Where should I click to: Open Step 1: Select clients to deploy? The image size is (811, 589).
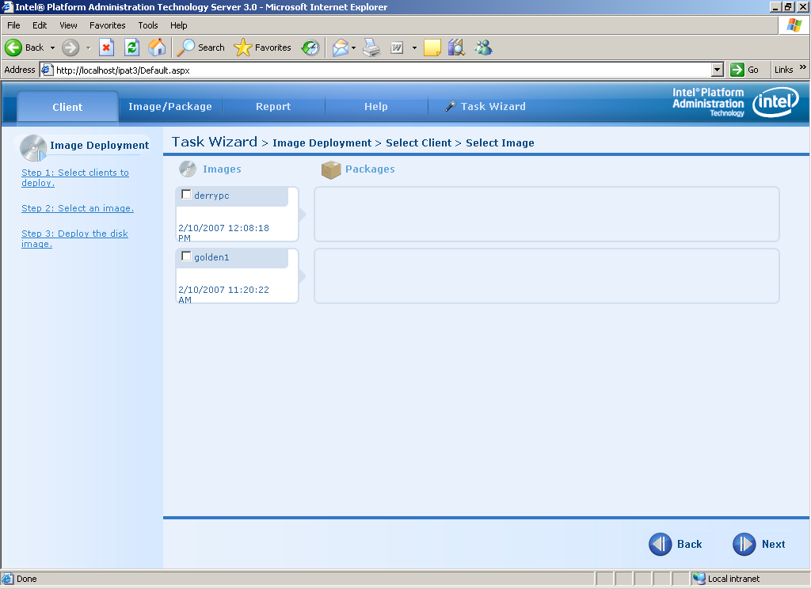(75, 177)
